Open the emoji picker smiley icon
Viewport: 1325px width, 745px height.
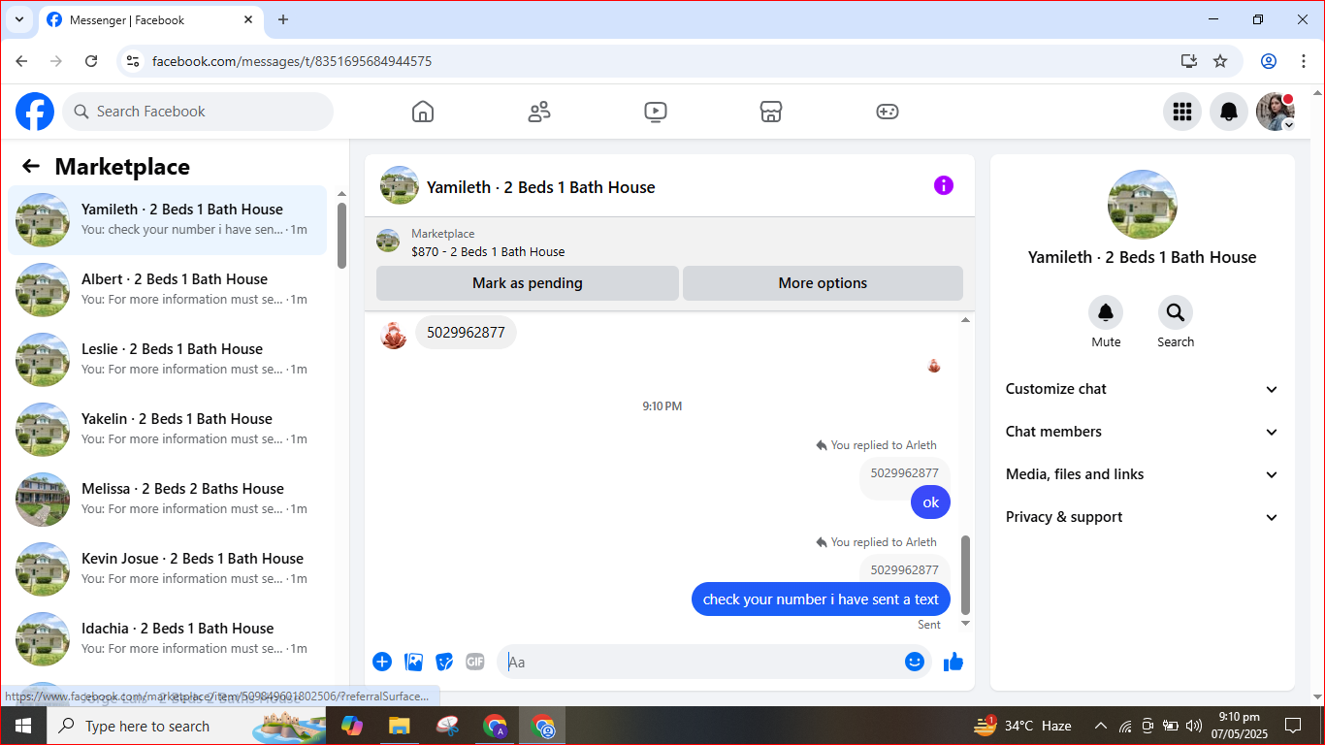tap(915, 662)
